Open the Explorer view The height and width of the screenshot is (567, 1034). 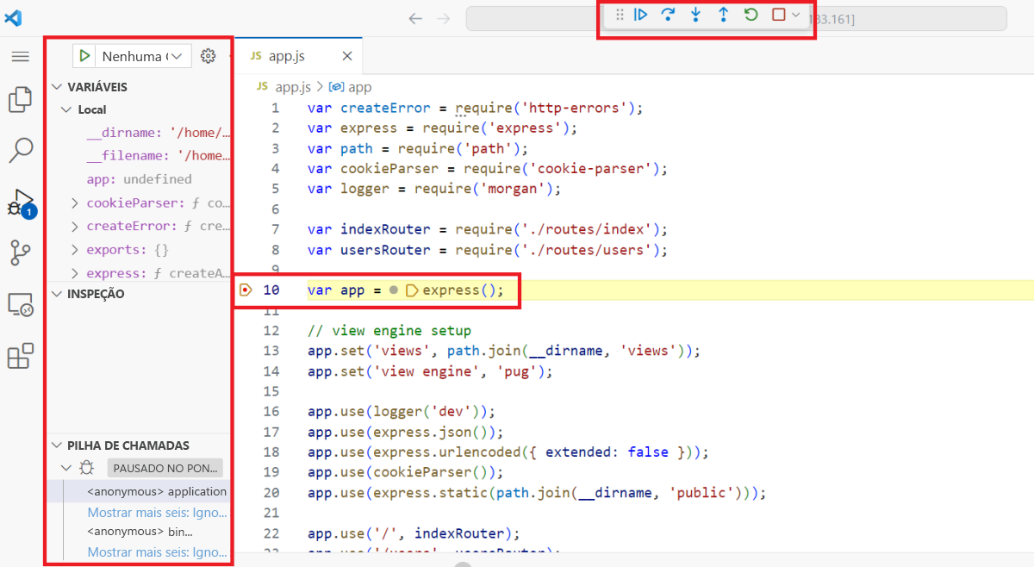click(x=20, y=99)
